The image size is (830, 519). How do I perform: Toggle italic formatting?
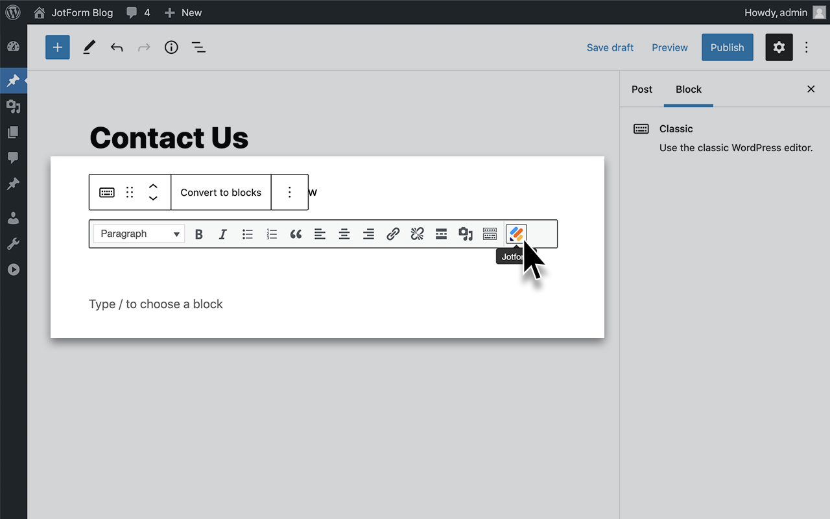[223, 234]
